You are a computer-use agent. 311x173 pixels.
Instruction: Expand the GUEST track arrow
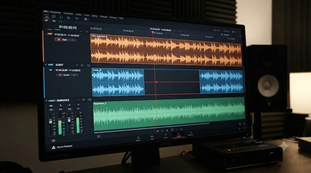pyautogui.click(x=46, y=65)
